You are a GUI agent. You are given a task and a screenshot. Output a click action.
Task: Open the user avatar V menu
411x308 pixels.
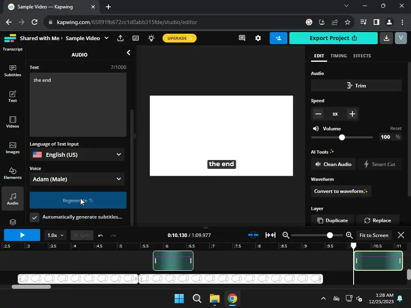click(x=401, y=38)
